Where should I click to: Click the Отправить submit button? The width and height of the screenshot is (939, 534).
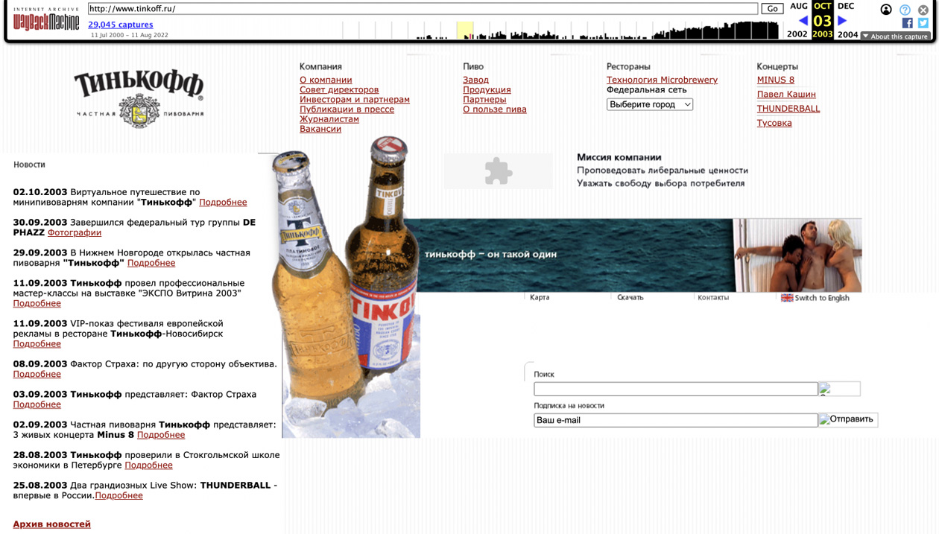(x=848, y=420)
